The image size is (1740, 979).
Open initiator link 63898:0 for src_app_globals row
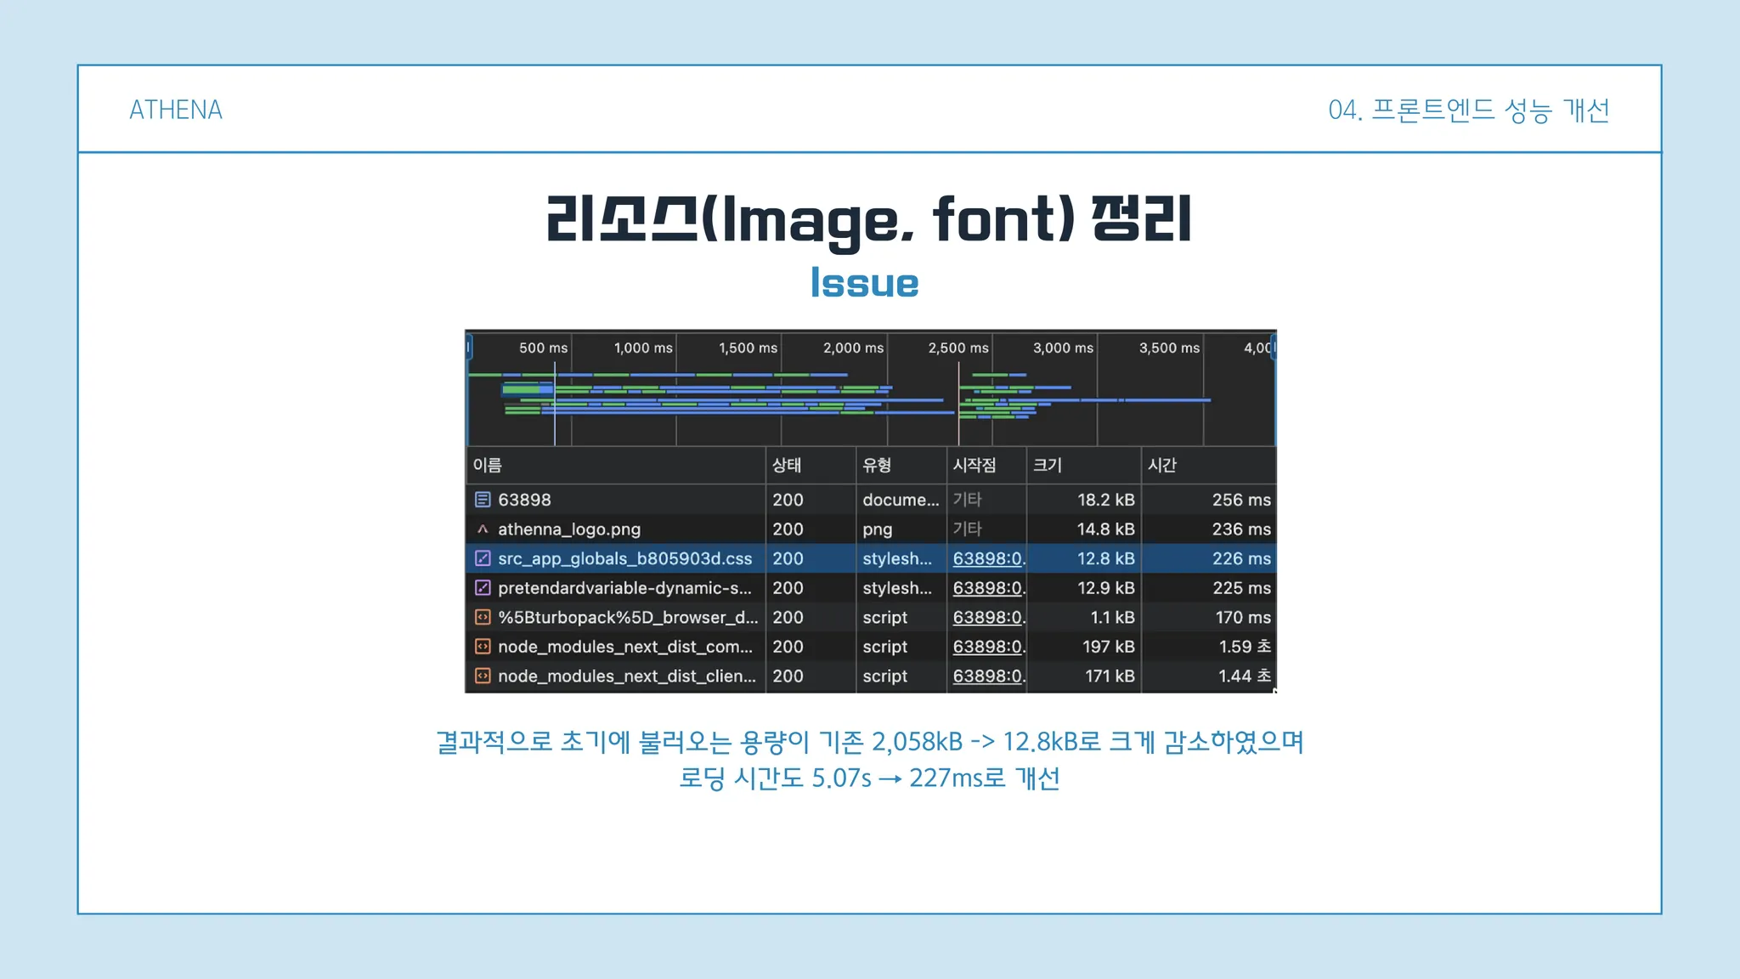[989, 558]
